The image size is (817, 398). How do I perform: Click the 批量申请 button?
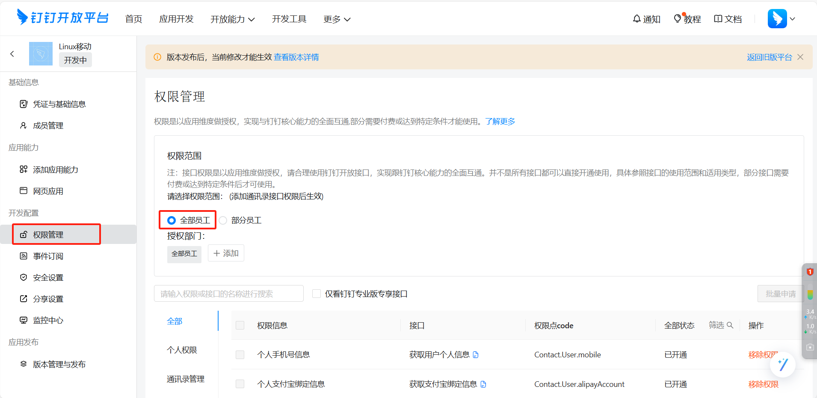click(x=781, y=294)
